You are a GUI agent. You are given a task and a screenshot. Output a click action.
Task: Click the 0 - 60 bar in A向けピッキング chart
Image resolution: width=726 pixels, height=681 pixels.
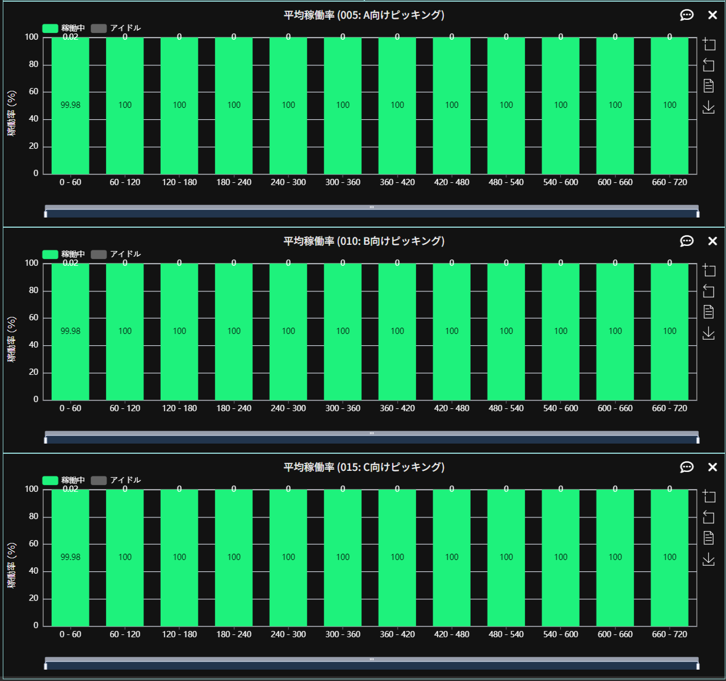click(70, 105)
